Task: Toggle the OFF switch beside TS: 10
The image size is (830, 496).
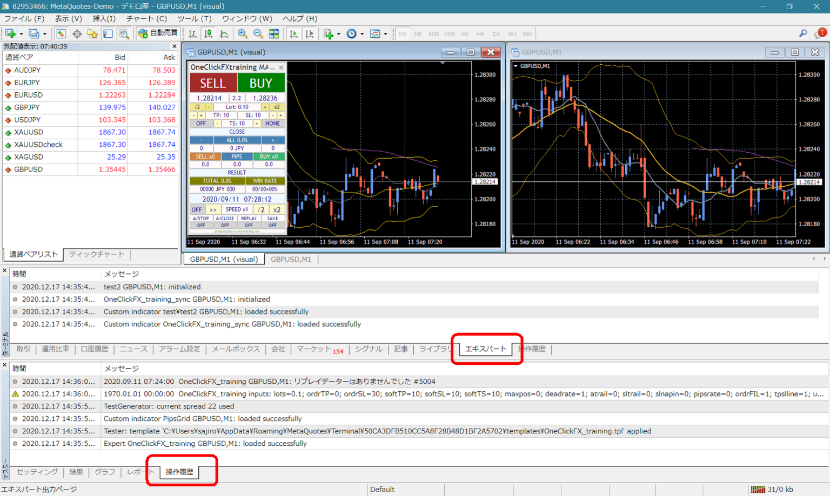Action: (x=200, y=124)
